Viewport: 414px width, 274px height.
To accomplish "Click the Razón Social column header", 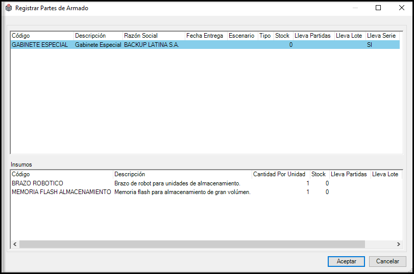I will tap(154, 36).
